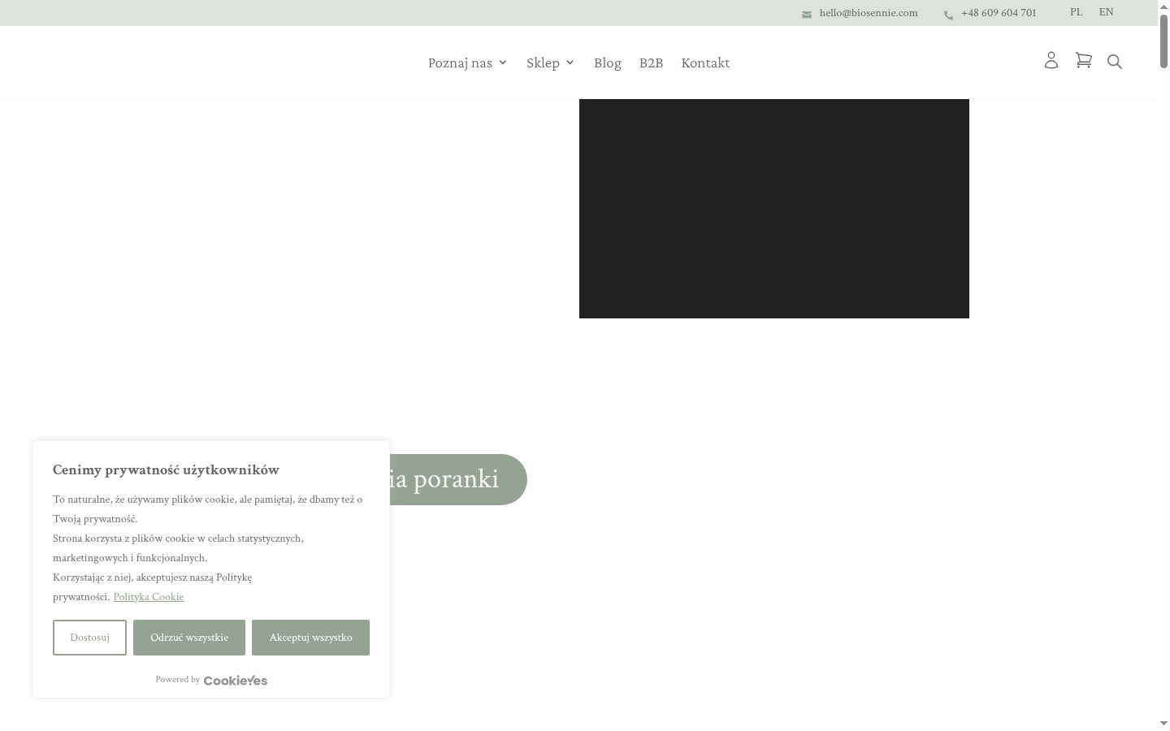Image resolution: width=1170 pixels, height=731 pixels.
Task: Click the Dostosuj button
Action: [x=89, y=638]
